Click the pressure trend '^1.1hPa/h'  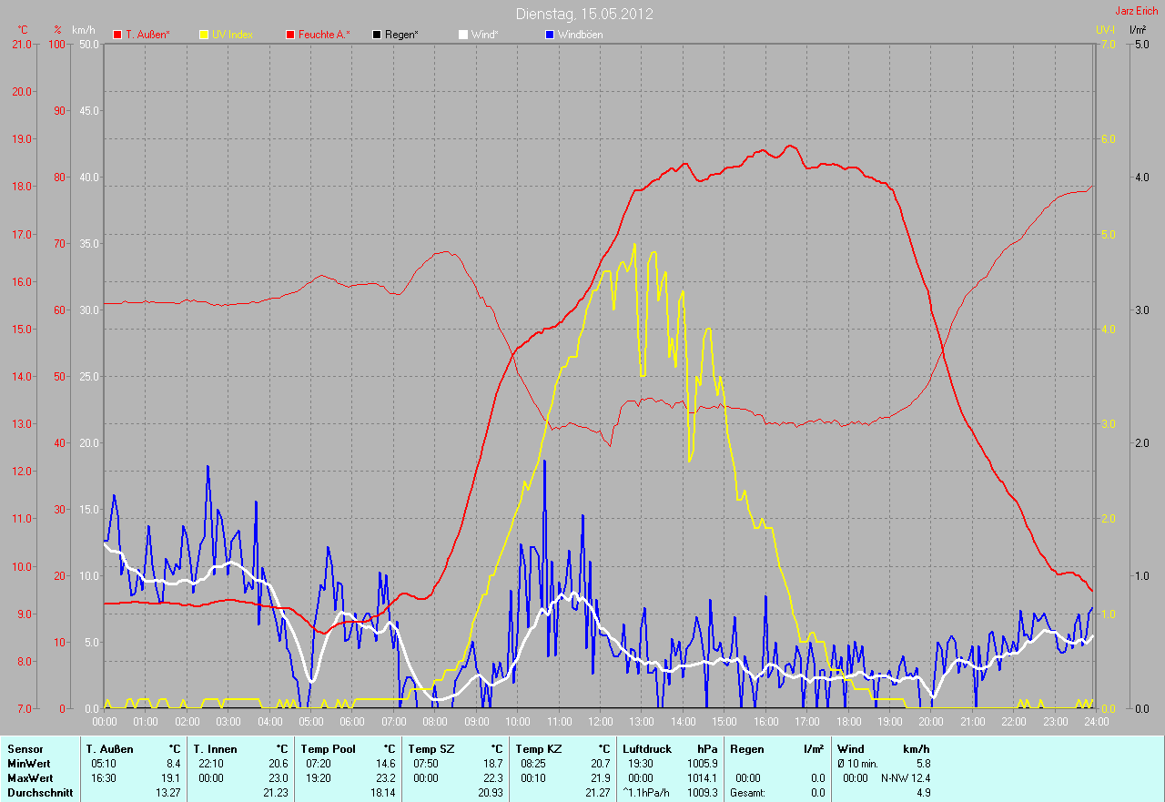(x=647, y=793)
